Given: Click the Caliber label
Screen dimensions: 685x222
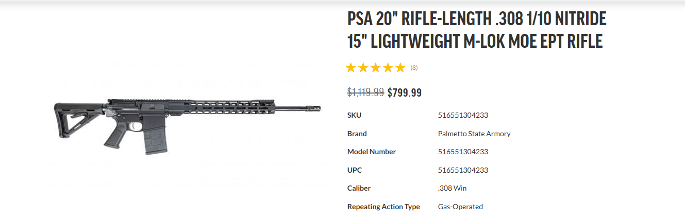Looking at the screenshot, I should coord(359,189).
